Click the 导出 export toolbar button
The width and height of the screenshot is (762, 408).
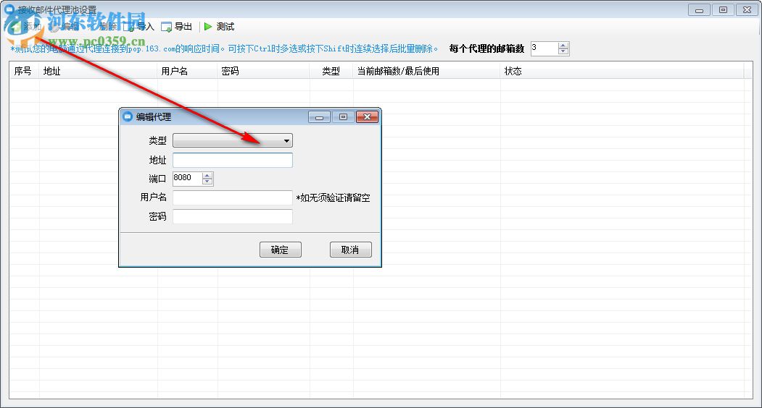click(x=177, y=27)
